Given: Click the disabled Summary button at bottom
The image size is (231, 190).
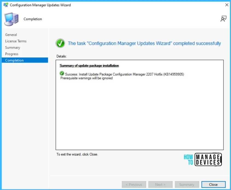Looking at the screenshot, I should [x=187, y=185].
